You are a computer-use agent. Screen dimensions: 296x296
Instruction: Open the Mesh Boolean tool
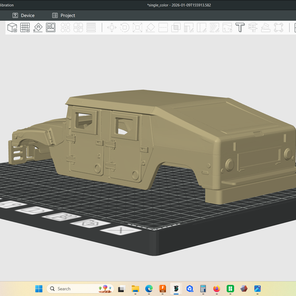click(x=176, y=28)
